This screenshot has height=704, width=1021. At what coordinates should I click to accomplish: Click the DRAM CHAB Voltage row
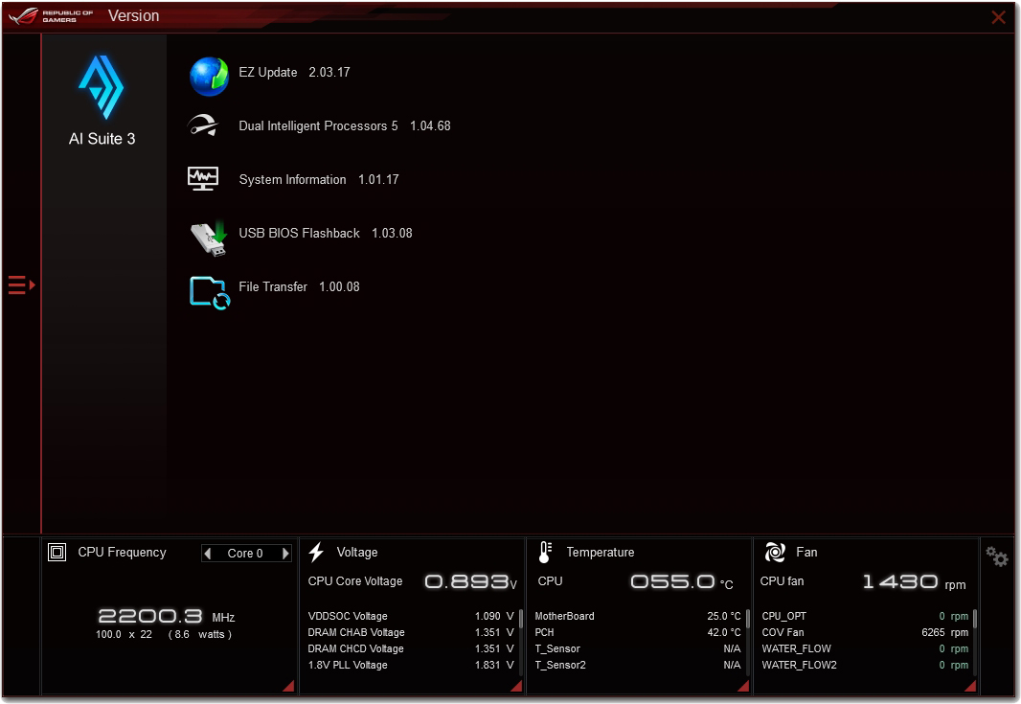coord(411,632)
